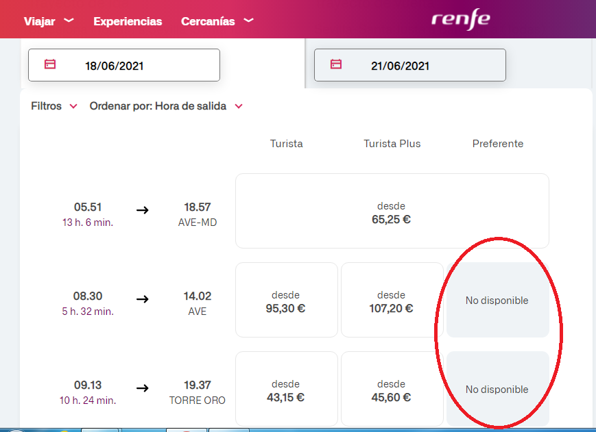Click the arrow icon of the 08.30 train
Screen dimensions: 596x432
(x=143, y=299)
